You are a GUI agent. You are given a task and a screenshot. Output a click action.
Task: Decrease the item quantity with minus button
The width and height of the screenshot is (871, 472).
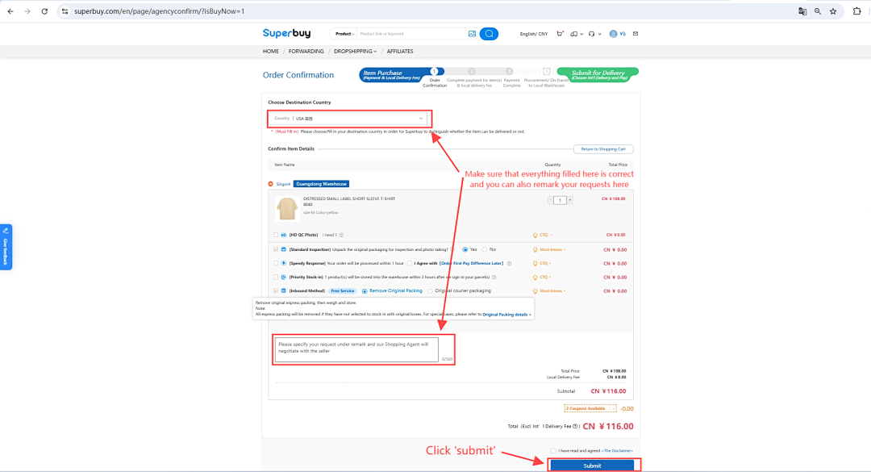550,200
